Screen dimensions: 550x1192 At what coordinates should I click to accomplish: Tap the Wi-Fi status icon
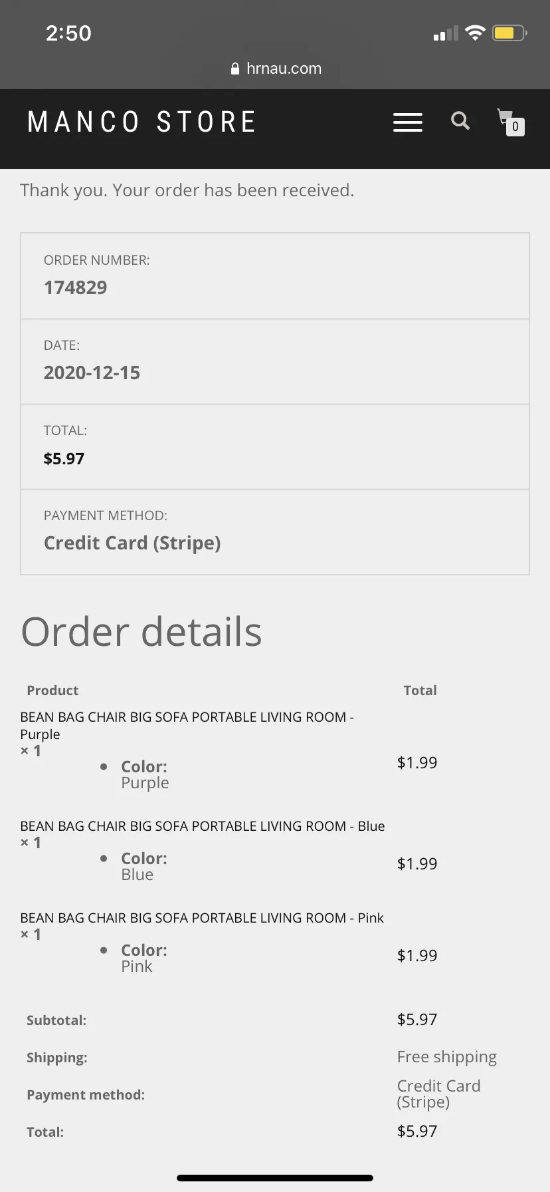475,33
